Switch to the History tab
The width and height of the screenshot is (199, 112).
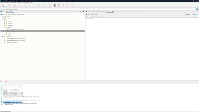(103, 12)
